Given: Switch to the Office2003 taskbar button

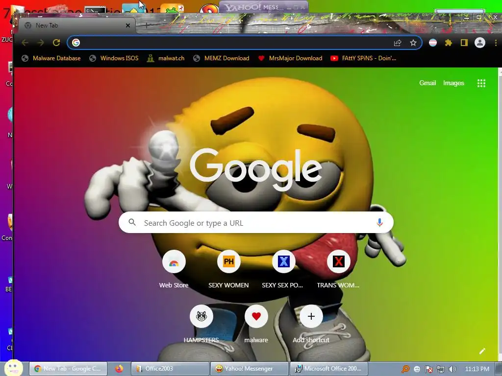Looking at the screenshot, I should pyautogui.click(x=170, y=369).
